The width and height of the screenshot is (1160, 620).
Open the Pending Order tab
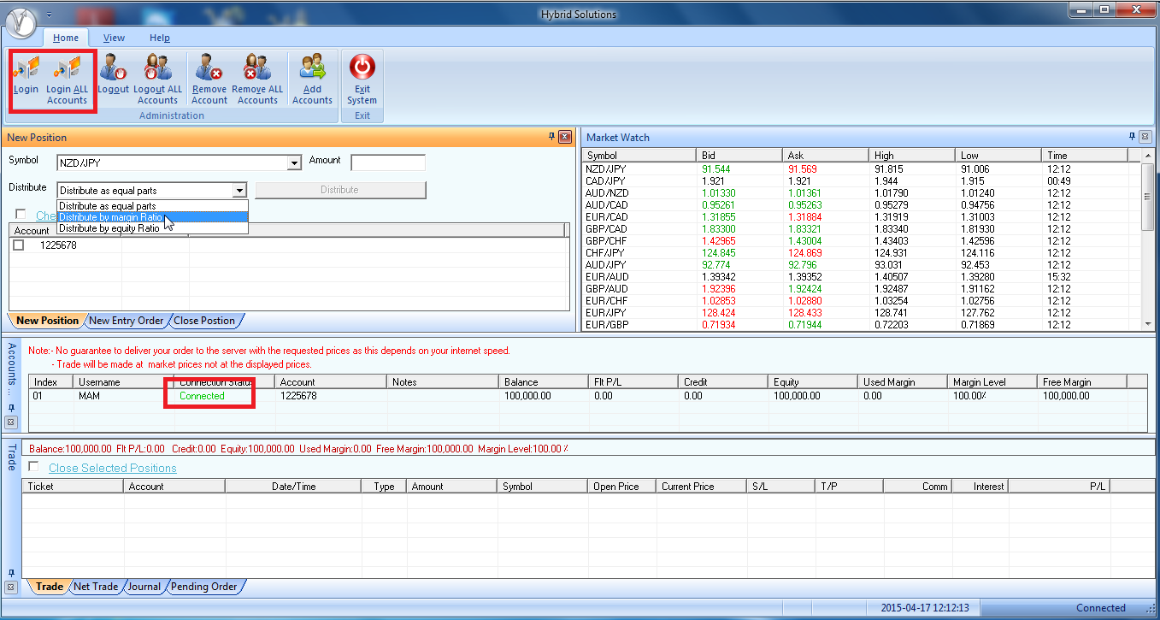[x=203, y=587]
